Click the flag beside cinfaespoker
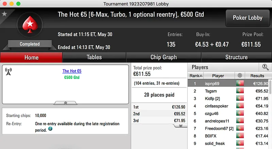Screen dimensions: 272x149 coord(240,106)
